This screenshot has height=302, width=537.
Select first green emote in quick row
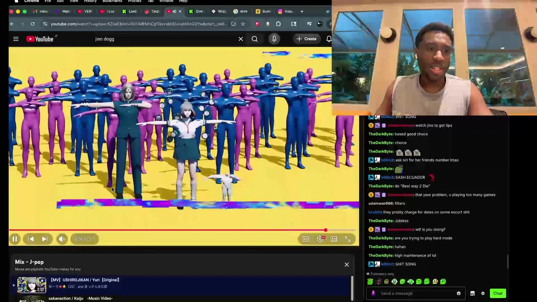(370, 282)
